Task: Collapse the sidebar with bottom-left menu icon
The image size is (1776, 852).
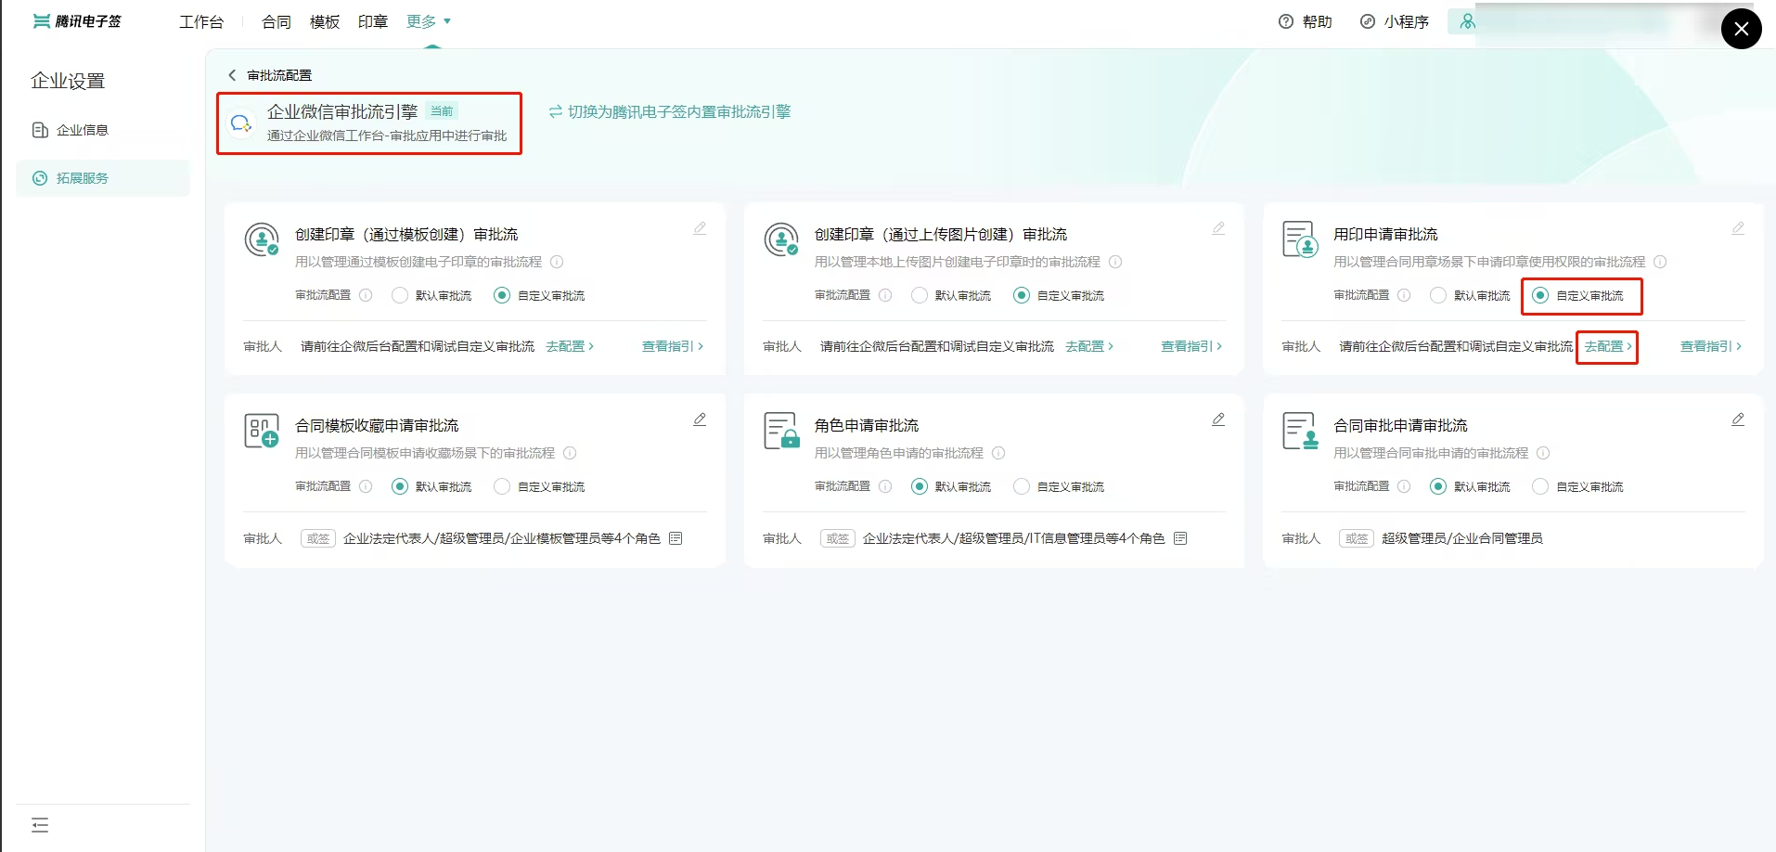Action: [x=40, y=825]
